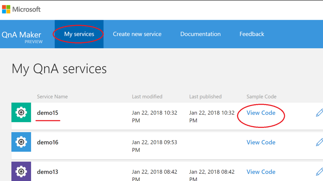Open the demo16 service gear icon
The image size is (323, 181).
point(21,142)
